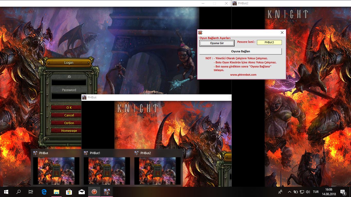This screenshot has height=197, width=351.
Task: Close the top-left game window
Action: (x=226, y=3)
